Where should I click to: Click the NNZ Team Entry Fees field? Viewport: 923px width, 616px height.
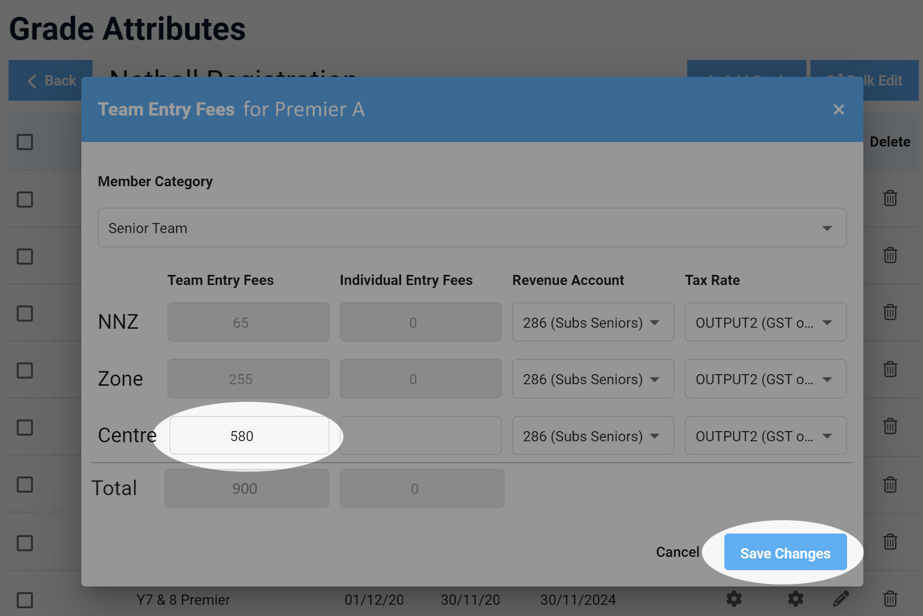pyautogui.click(x=248, y=322)
